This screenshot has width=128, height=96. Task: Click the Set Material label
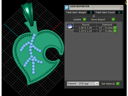point(108,84)
